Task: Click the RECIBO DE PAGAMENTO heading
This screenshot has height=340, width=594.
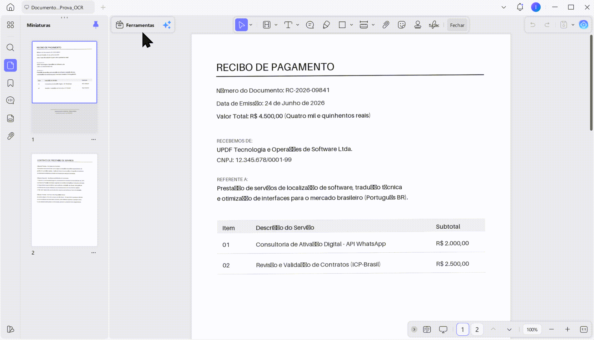Action: pyautogui.click(x=275, y=67)
